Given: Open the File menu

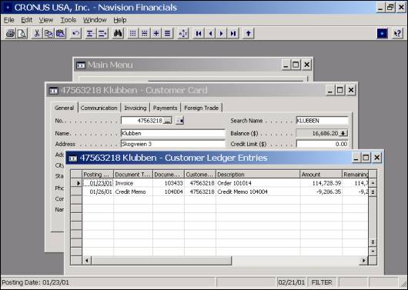Looking at the screenshot, I should (x=8, y=20).
